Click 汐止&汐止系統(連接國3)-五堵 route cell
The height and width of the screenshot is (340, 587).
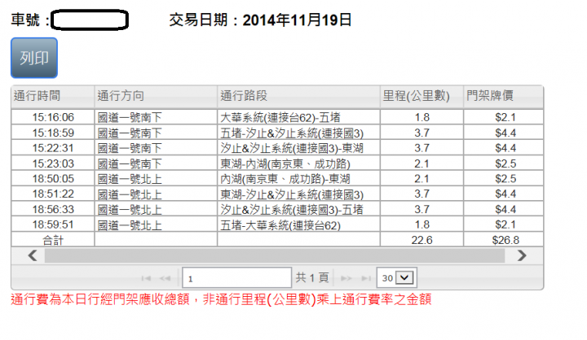click(298, 209)
